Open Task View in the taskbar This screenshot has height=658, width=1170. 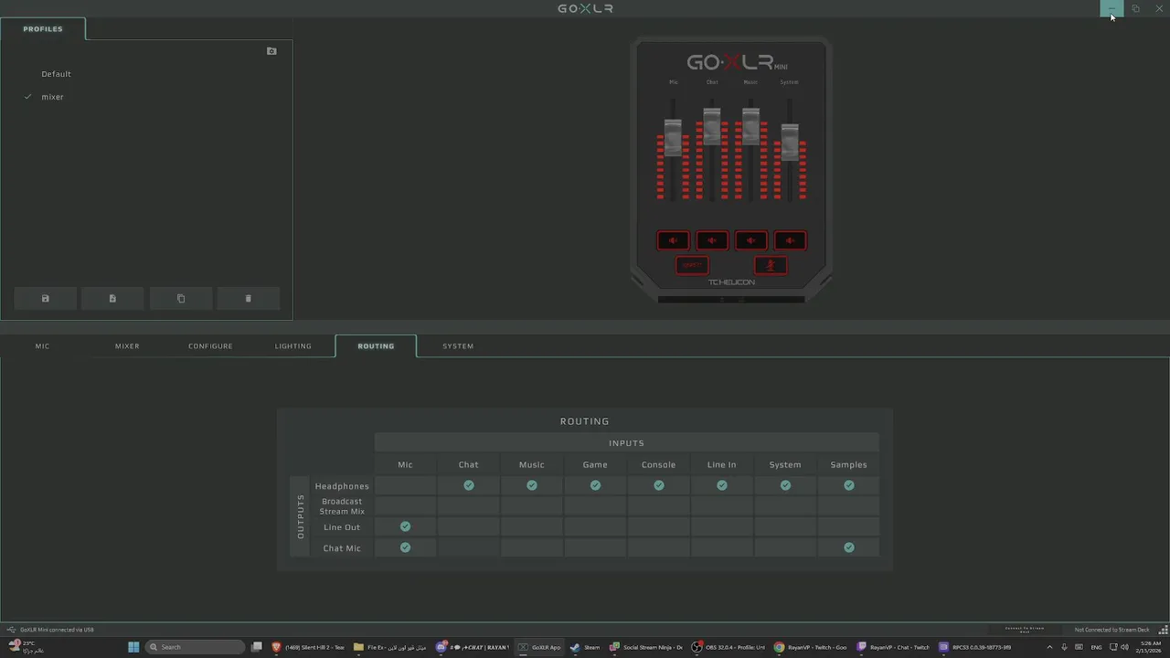click(257, 647)
